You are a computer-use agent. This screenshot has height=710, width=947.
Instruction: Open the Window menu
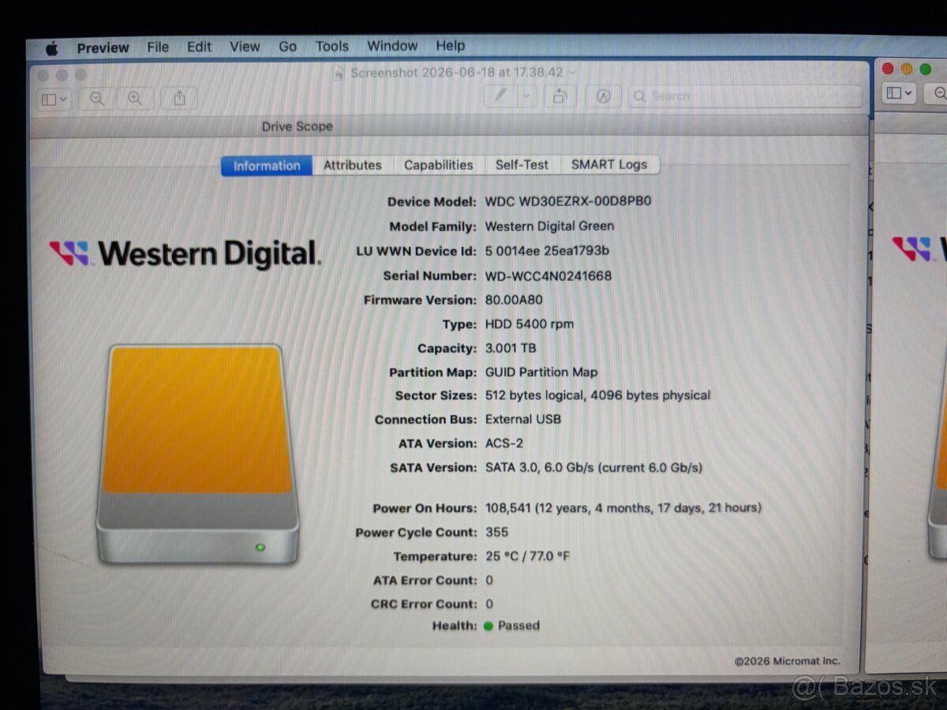tap(392, 46)
